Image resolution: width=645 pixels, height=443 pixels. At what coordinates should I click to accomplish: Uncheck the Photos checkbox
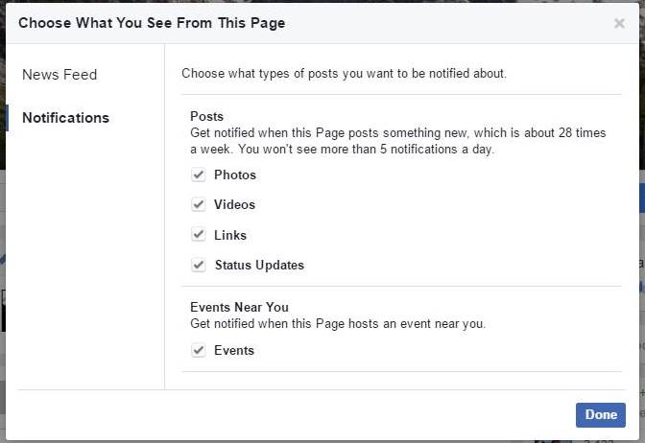199,175
